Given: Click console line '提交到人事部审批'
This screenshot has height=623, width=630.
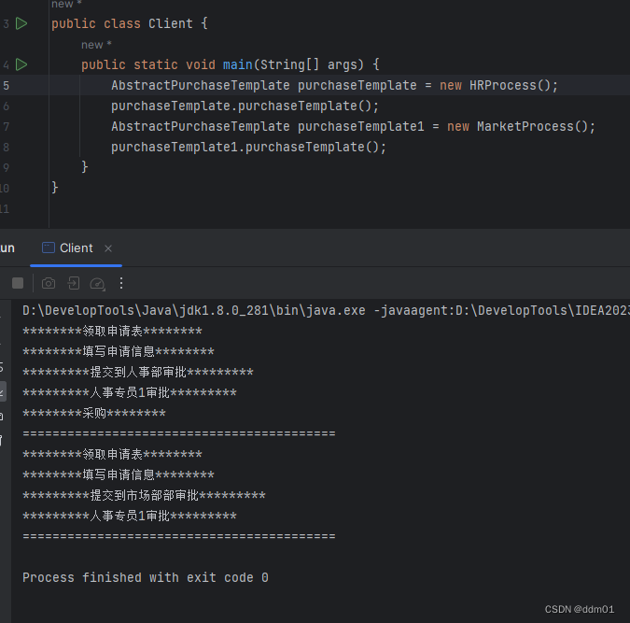Looking at the screenshot, I should coord(138,372).
